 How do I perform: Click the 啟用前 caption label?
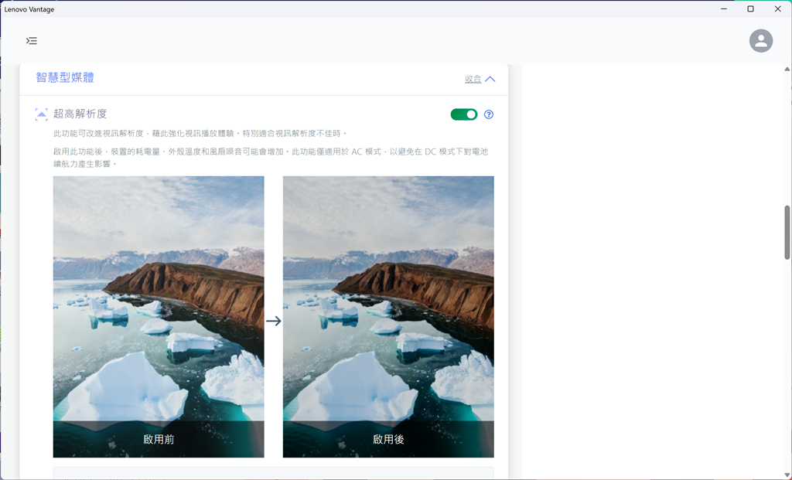point(159,439)
